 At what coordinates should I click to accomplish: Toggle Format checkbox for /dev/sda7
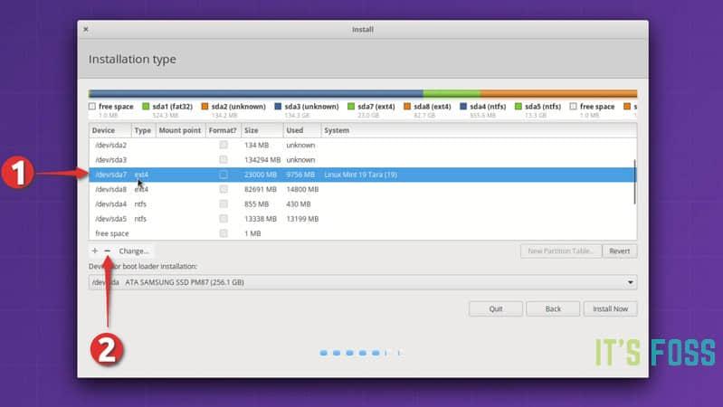pos(224,175)
